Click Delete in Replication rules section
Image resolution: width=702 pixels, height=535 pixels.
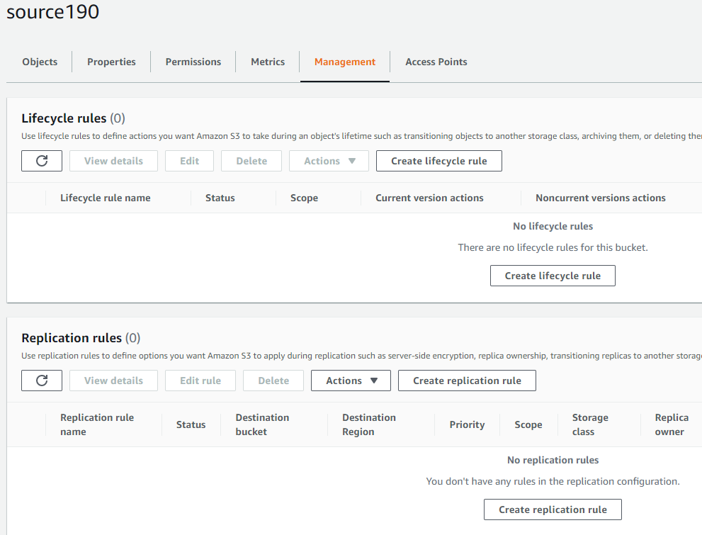(273, 381)
